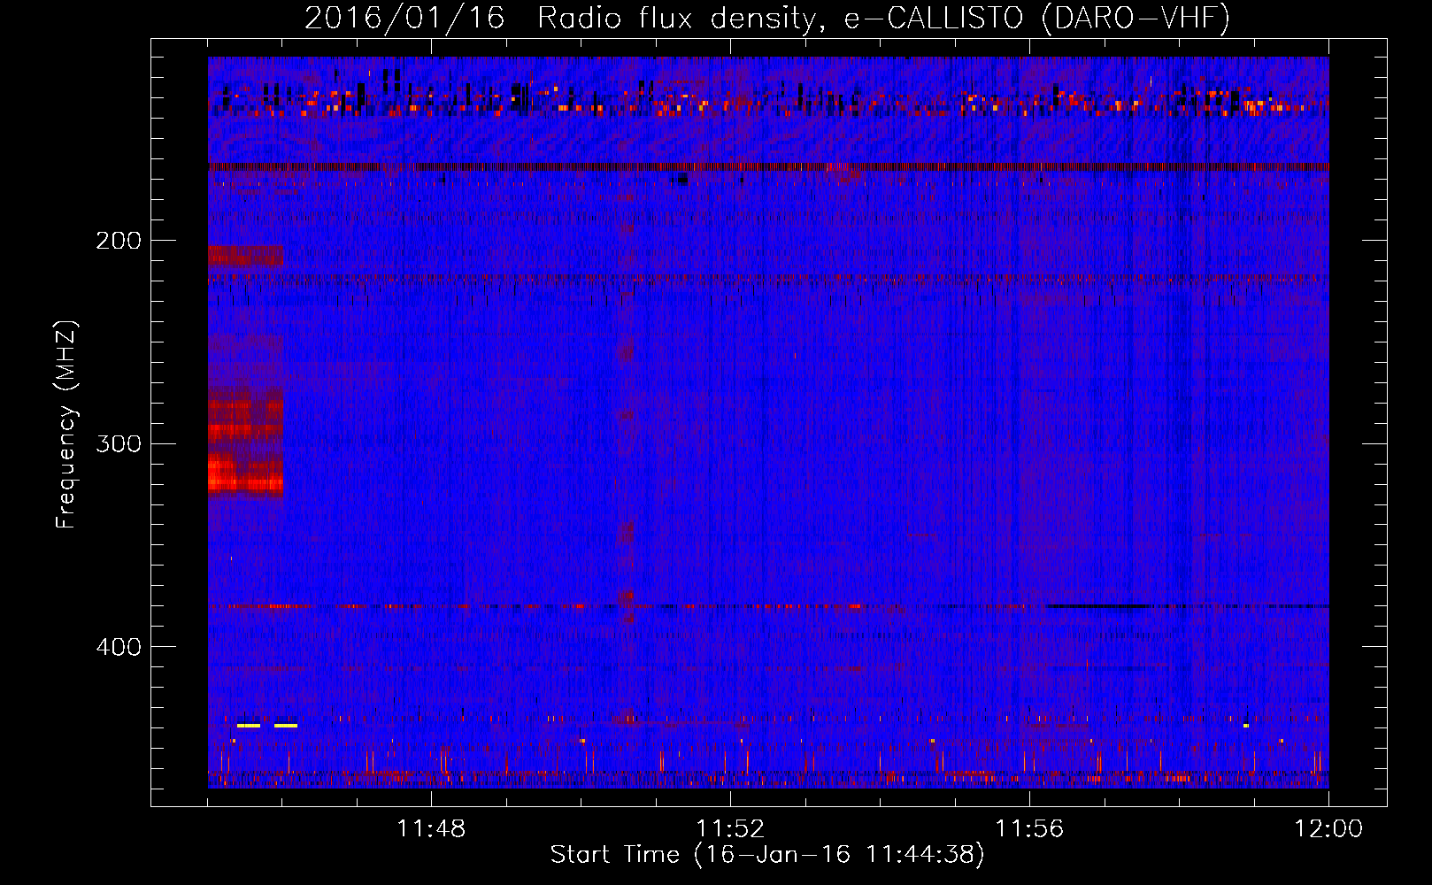Click the '400' frequency tick label
Viewport: 1432px width, 885px height.
[119, 647]
